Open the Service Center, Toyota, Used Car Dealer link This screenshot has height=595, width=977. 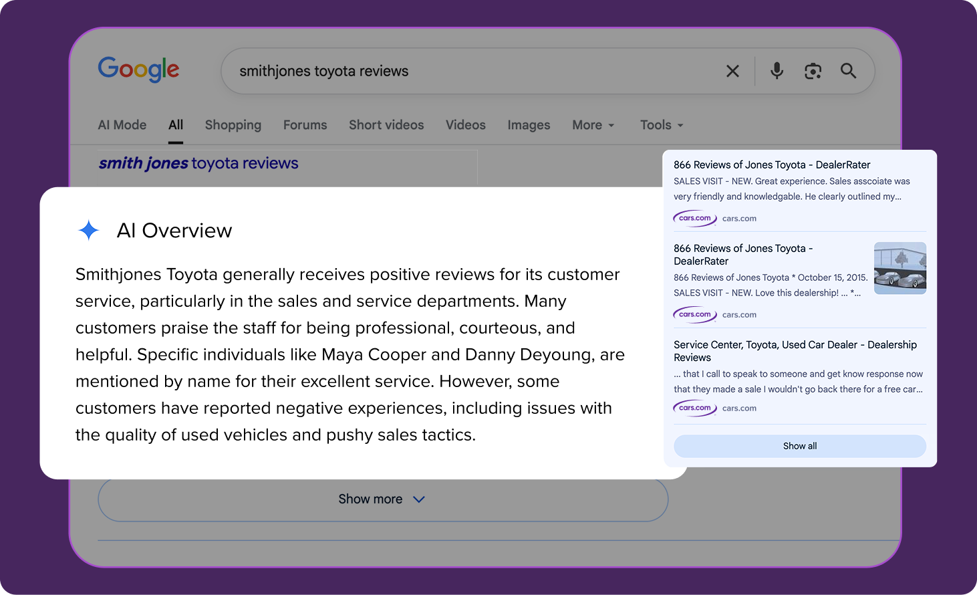tap(795, 350)
